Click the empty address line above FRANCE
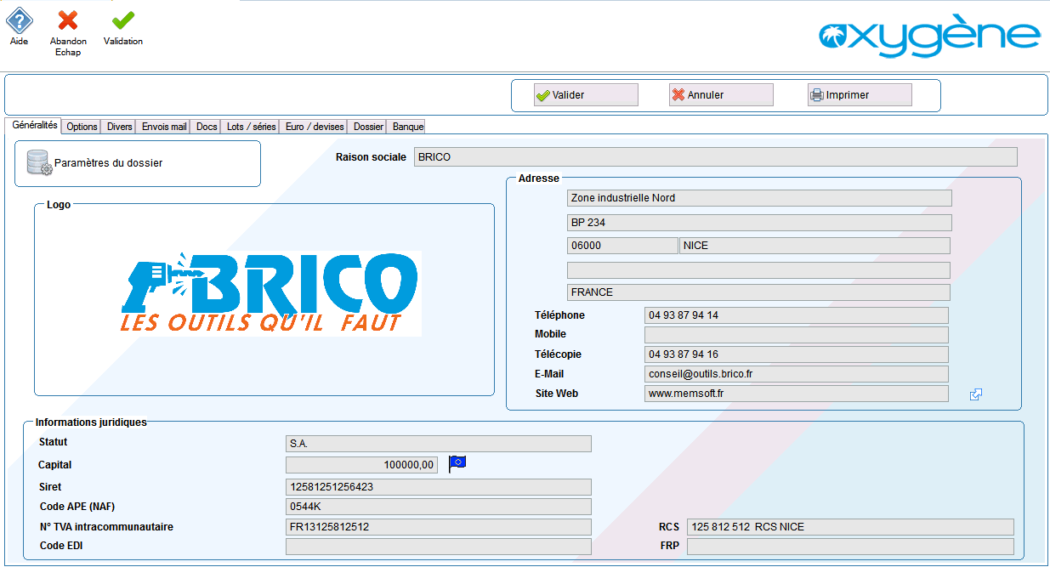Viewport: 1050px width, 567px height. pyautogui.click(x=758, y=270)
